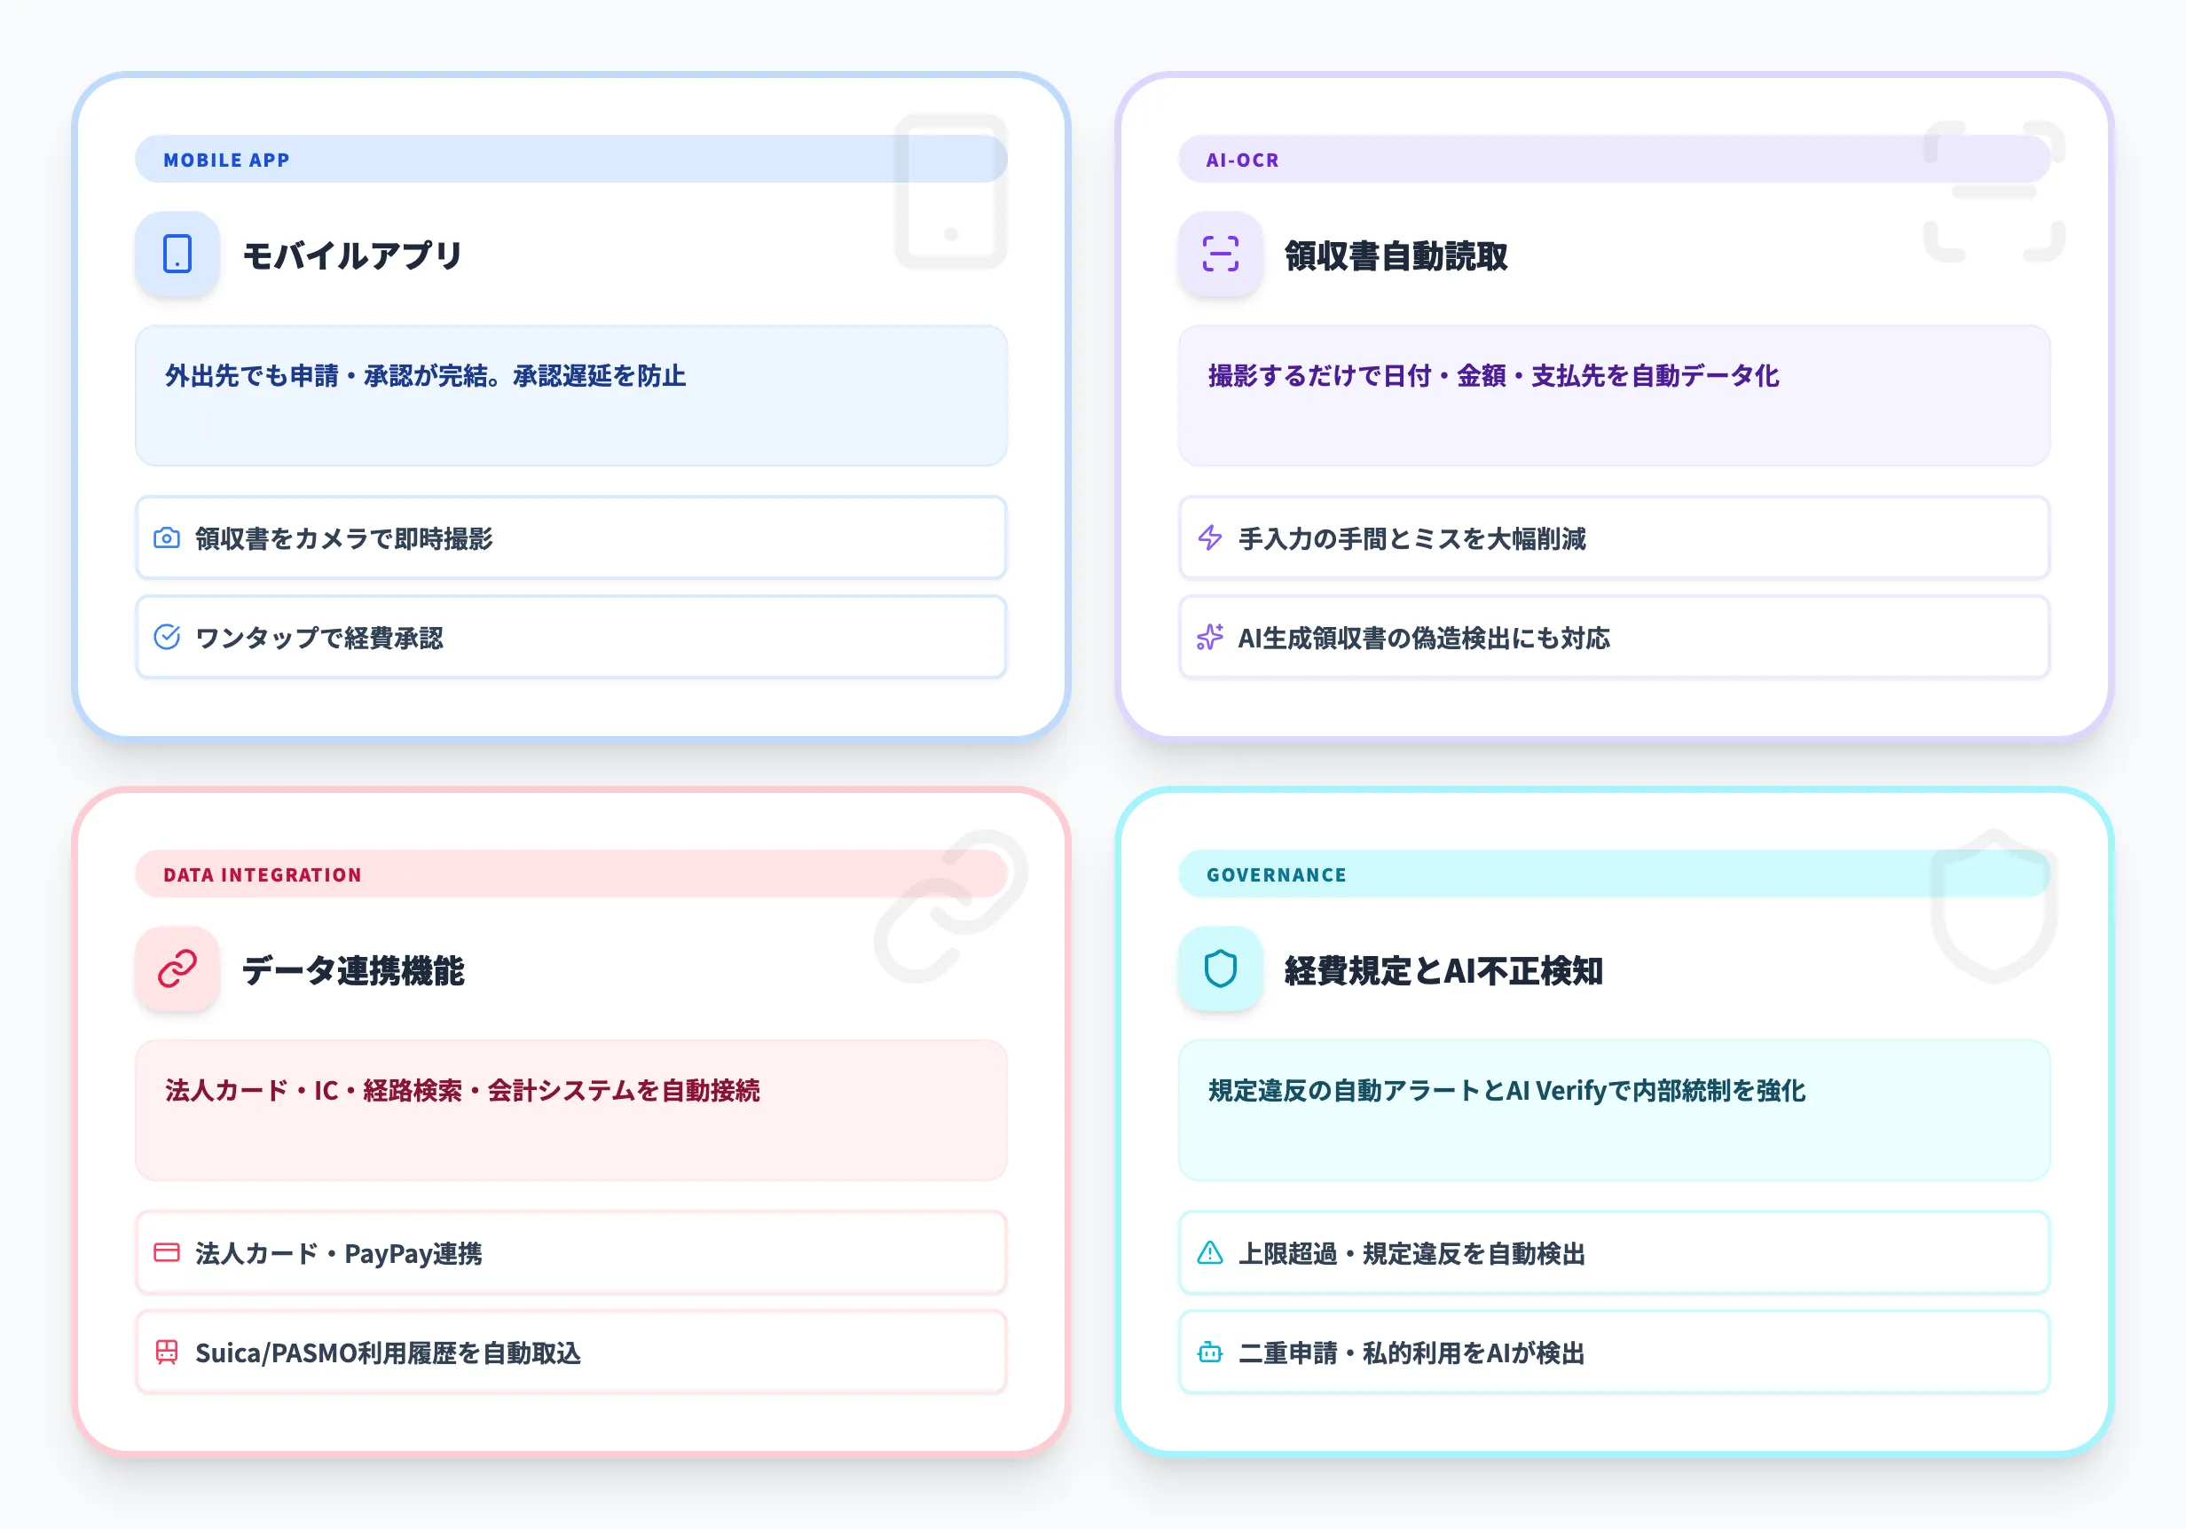
Task: Click the camera icon beside 領収書をカメラで即時撮影
Action: point(167,538)
